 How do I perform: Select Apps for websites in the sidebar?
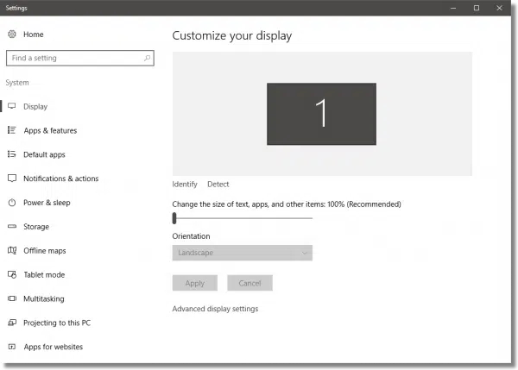coord(54,347)
